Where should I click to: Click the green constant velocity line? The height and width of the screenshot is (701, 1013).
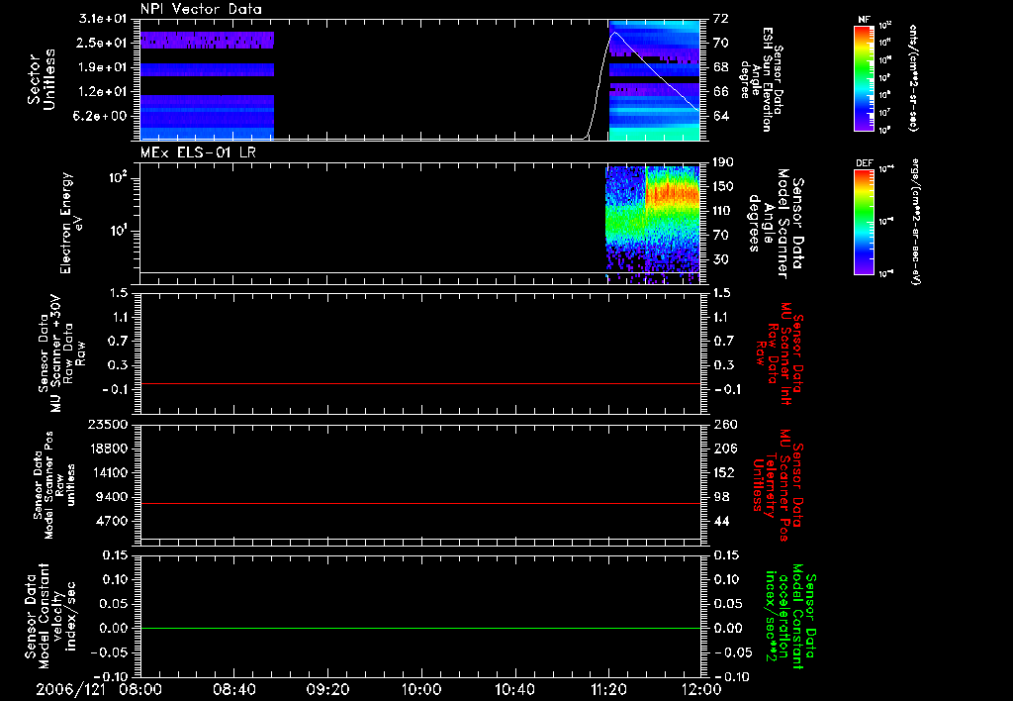click(x=420, y=628)
